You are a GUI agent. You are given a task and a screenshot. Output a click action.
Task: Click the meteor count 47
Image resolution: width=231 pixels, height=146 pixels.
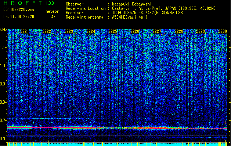pos(53,17)
